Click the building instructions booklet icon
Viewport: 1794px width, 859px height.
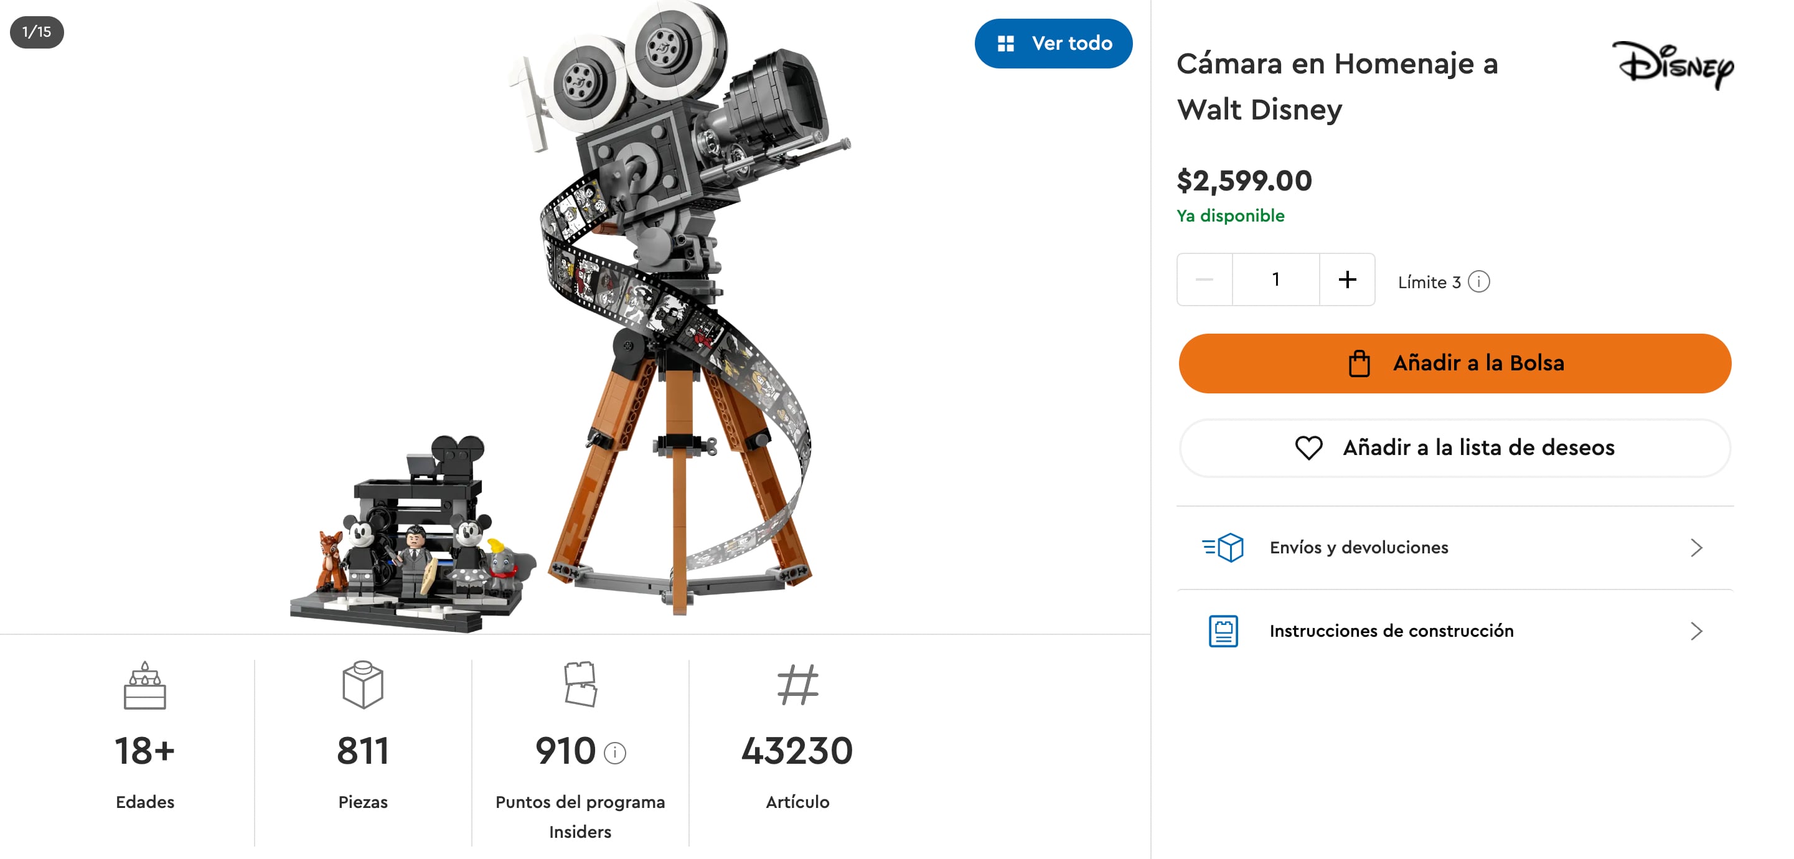click(1223, 631)
